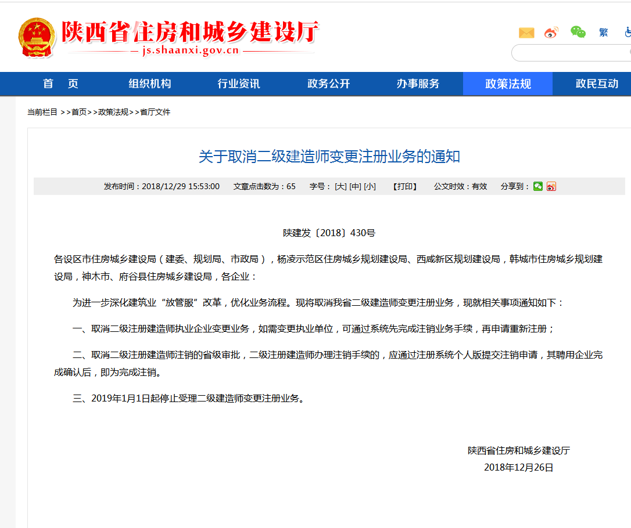This screenshot has width=631, height=528.
Task: Open the WeChat icon in header
Action: [578, 32]
